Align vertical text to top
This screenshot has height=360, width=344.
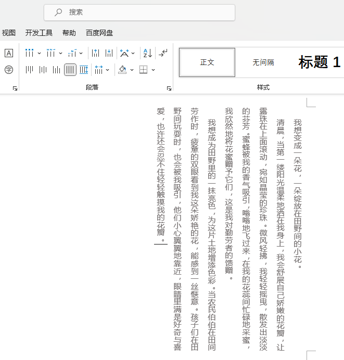[29, 70]
